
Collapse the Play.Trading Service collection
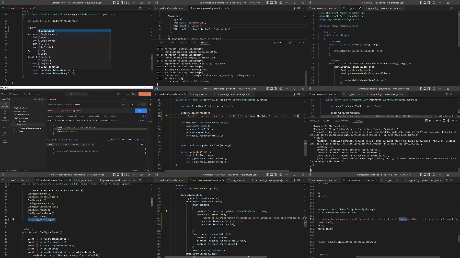click(x=12, y=118)
